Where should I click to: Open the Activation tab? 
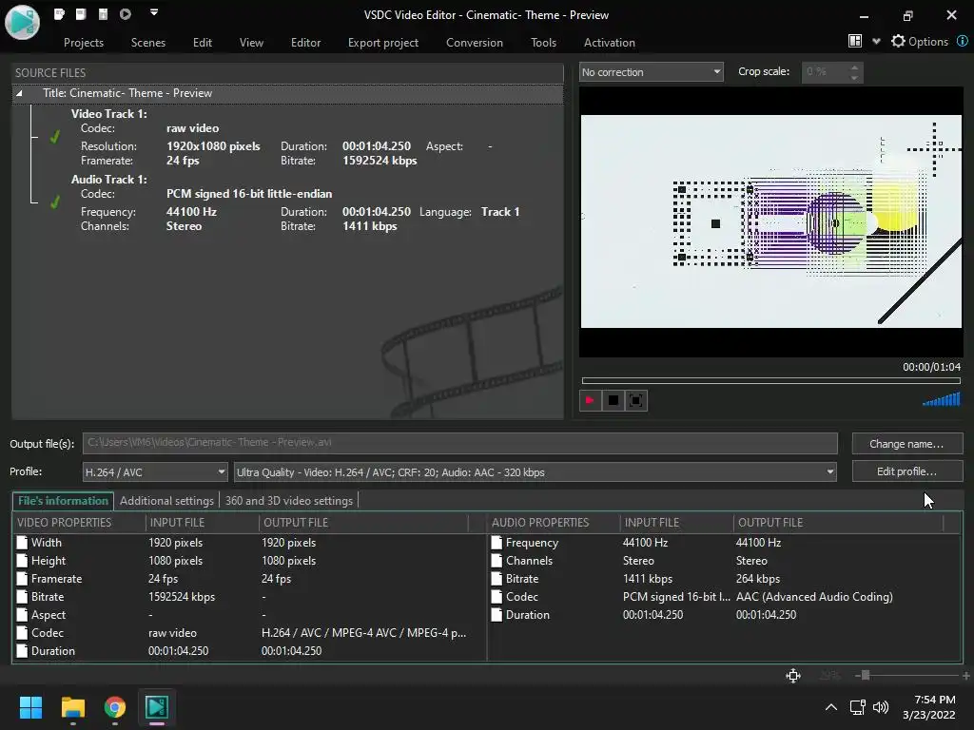pos(610,42)
